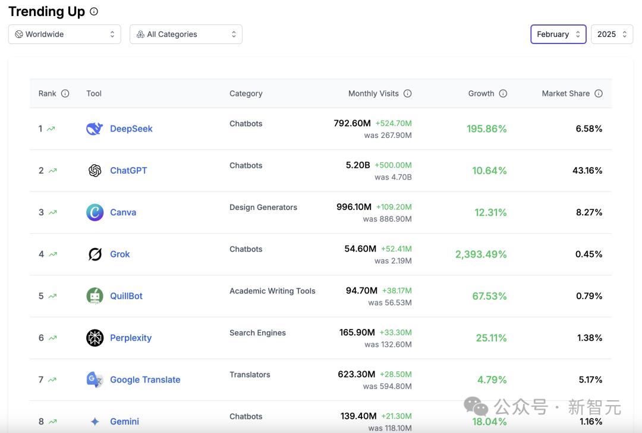The height and width of the screenshot is (433, 642).
Task: Click the trending arrow beside rank 5
Action: [52, 296]
